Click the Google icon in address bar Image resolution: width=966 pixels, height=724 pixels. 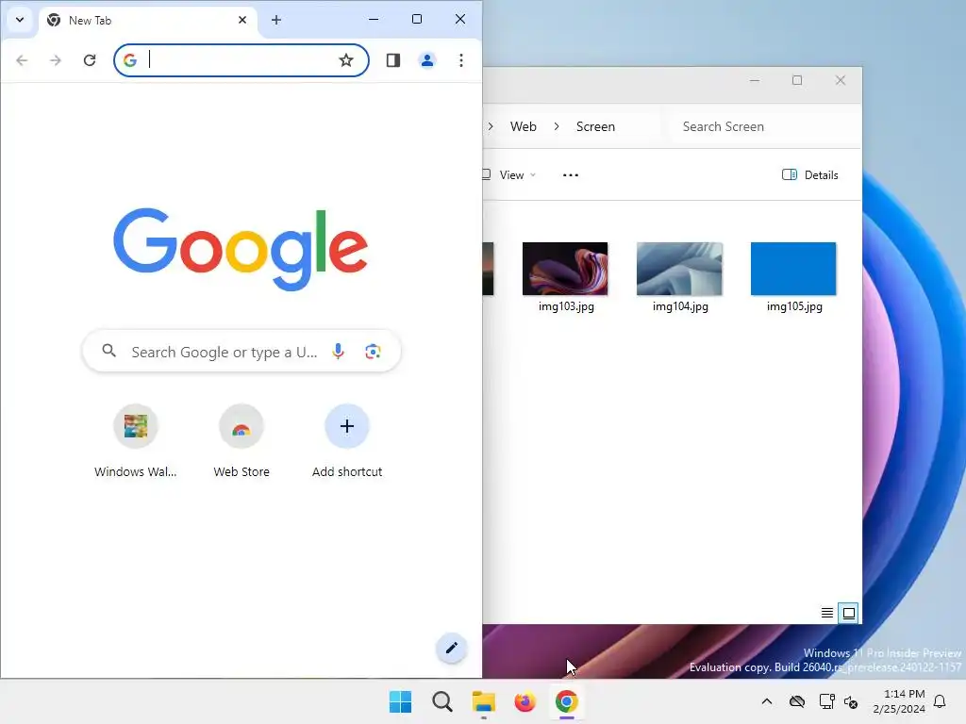[130, 60]
